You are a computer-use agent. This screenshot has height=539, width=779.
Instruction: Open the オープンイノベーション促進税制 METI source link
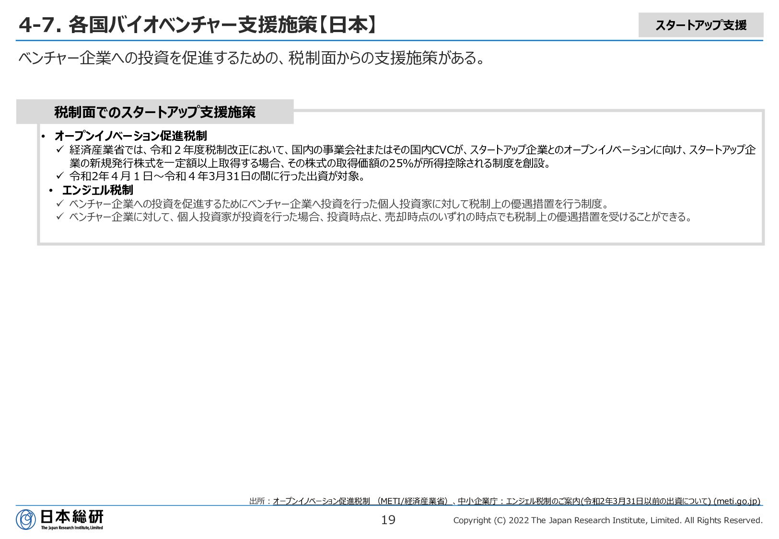(x=363, y=501)
